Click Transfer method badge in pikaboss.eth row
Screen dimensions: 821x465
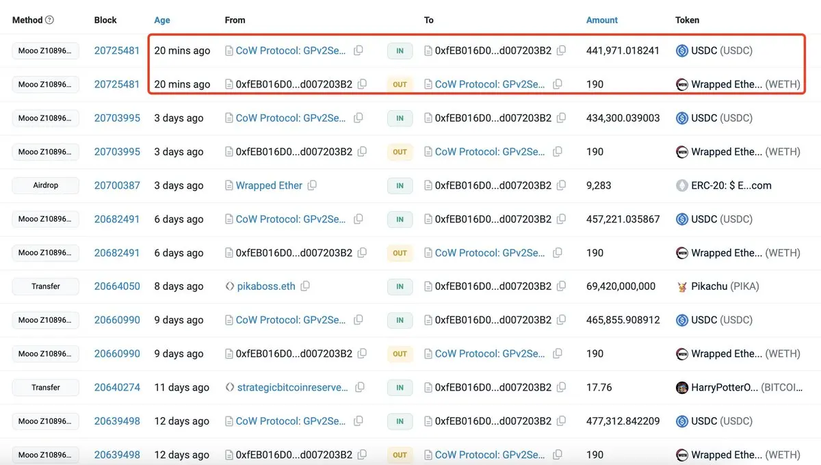coord(46,286)
